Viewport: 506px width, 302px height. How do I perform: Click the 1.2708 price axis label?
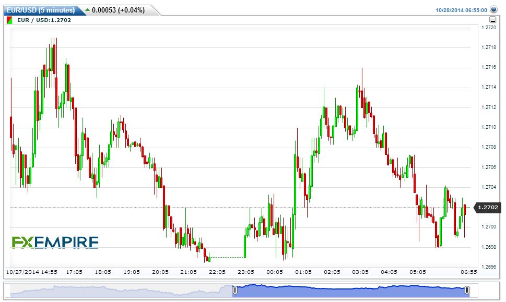(x=489, y=147)
